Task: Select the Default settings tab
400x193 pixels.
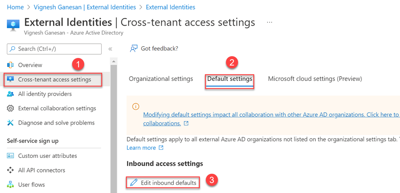Action: point(229,79)
